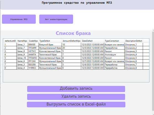Click the Описание_4 cell
Screen dimensions: 154x115
(134, 55)
